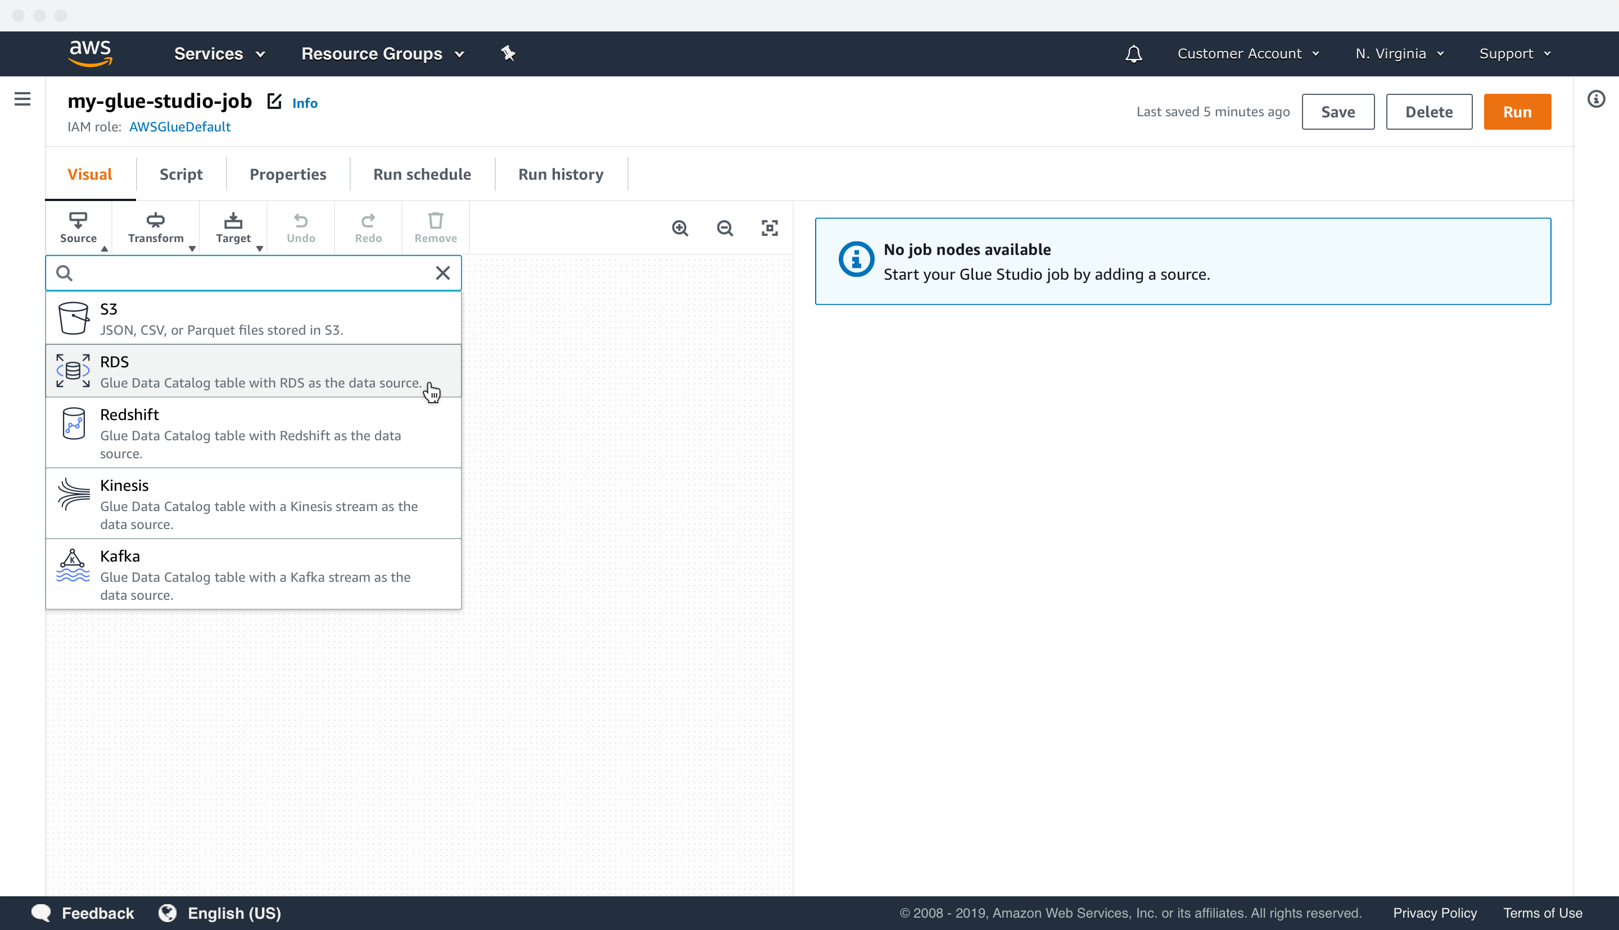Image resolution: width=1619 pixels, height=930 pixels.
Task: Expand the Resource Groups menu
Action: [x=382, y=54]
